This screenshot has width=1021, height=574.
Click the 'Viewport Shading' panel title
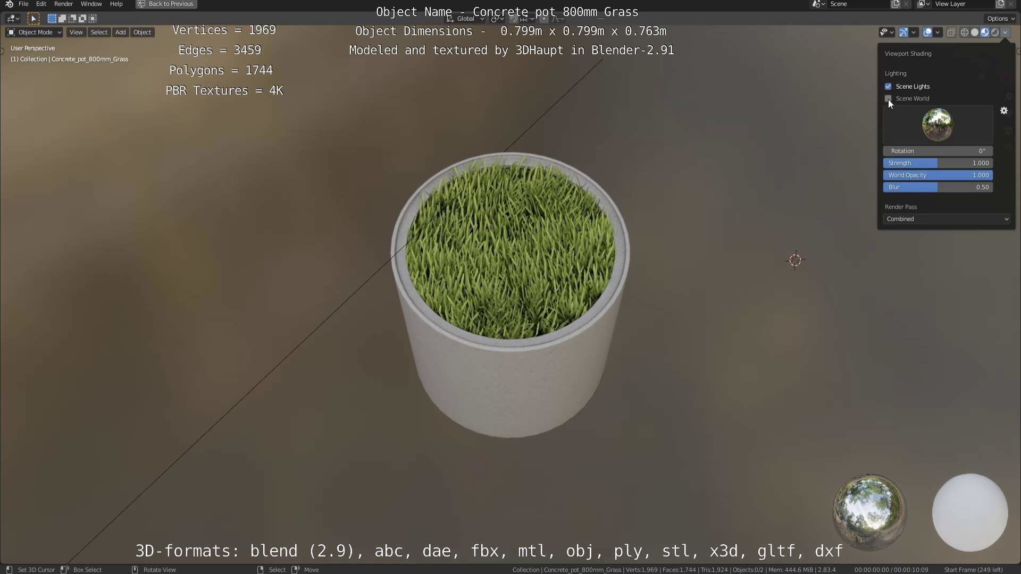[x=908, y=54]
